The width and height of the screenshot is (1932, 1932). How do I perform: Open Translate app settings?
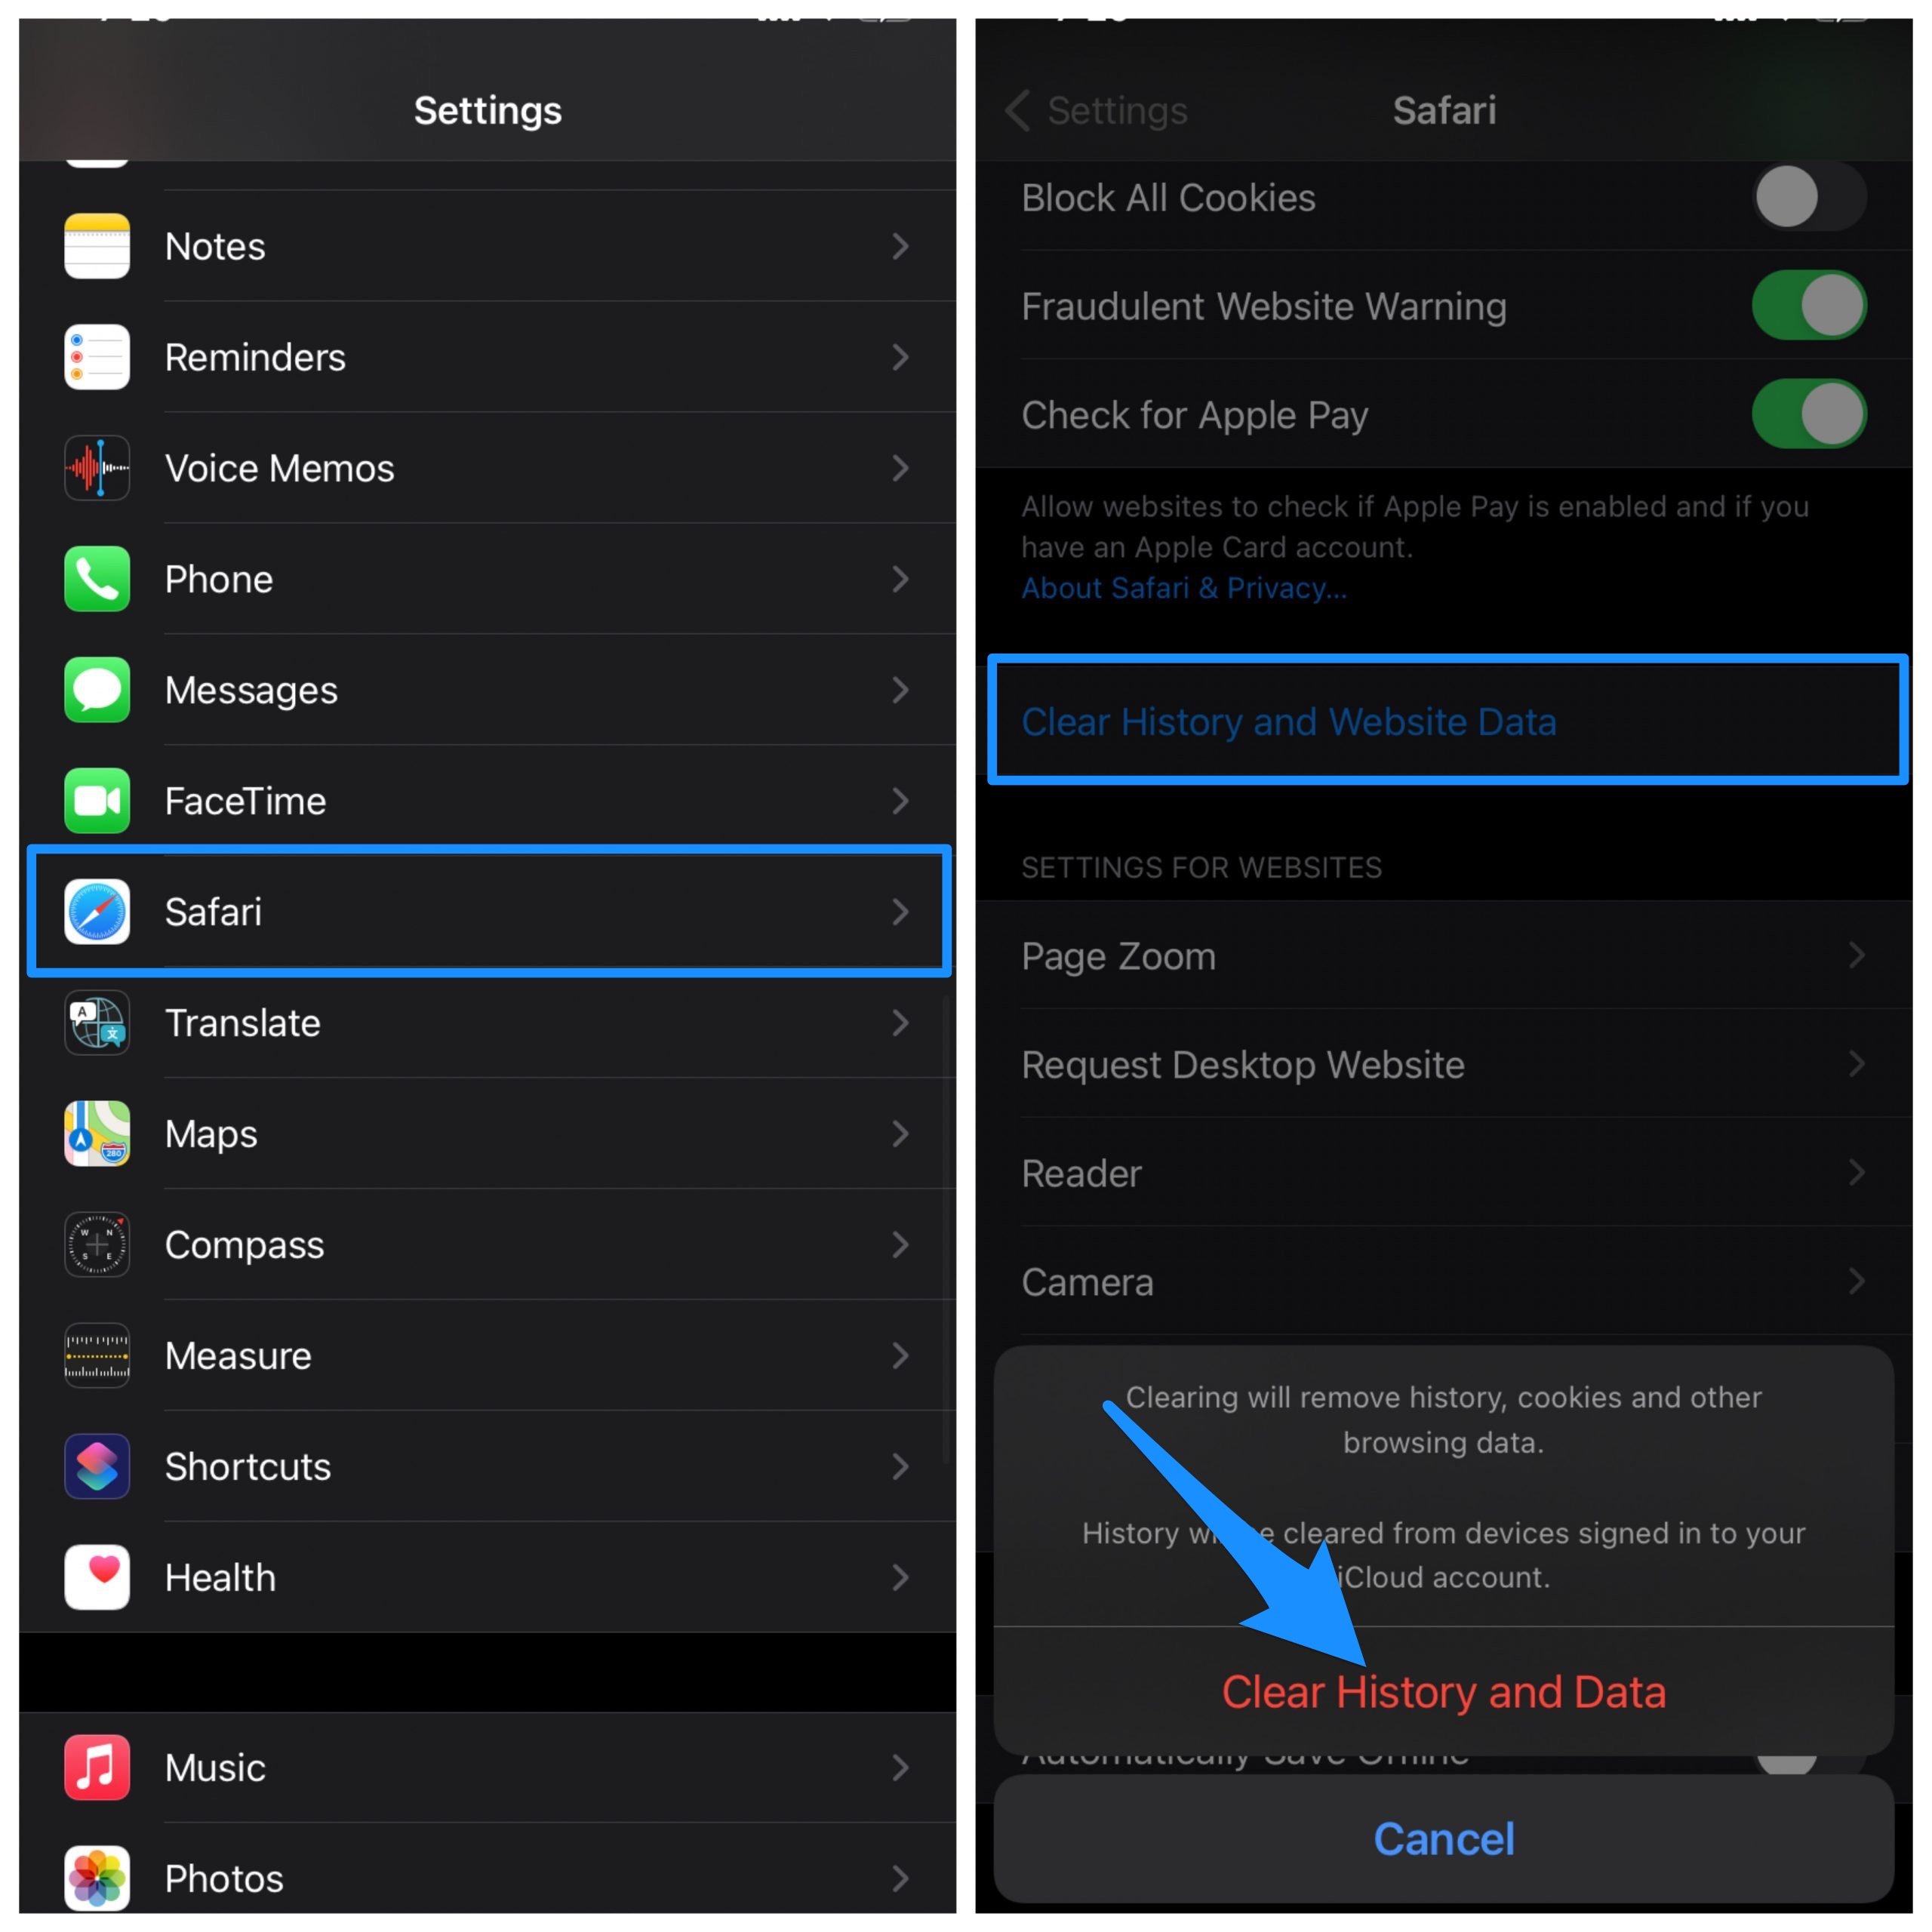(x=483, y=1023)
